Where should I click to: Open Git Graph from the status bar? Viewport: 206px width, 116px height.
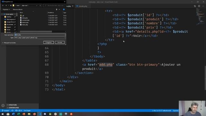pyautogui.click(x=27, y=111)
